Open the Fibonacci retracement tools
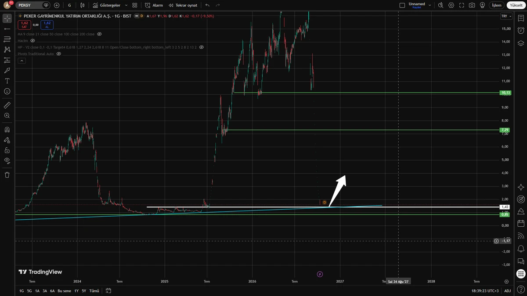The width and height of the screenshot is (527, 296). 7,39
